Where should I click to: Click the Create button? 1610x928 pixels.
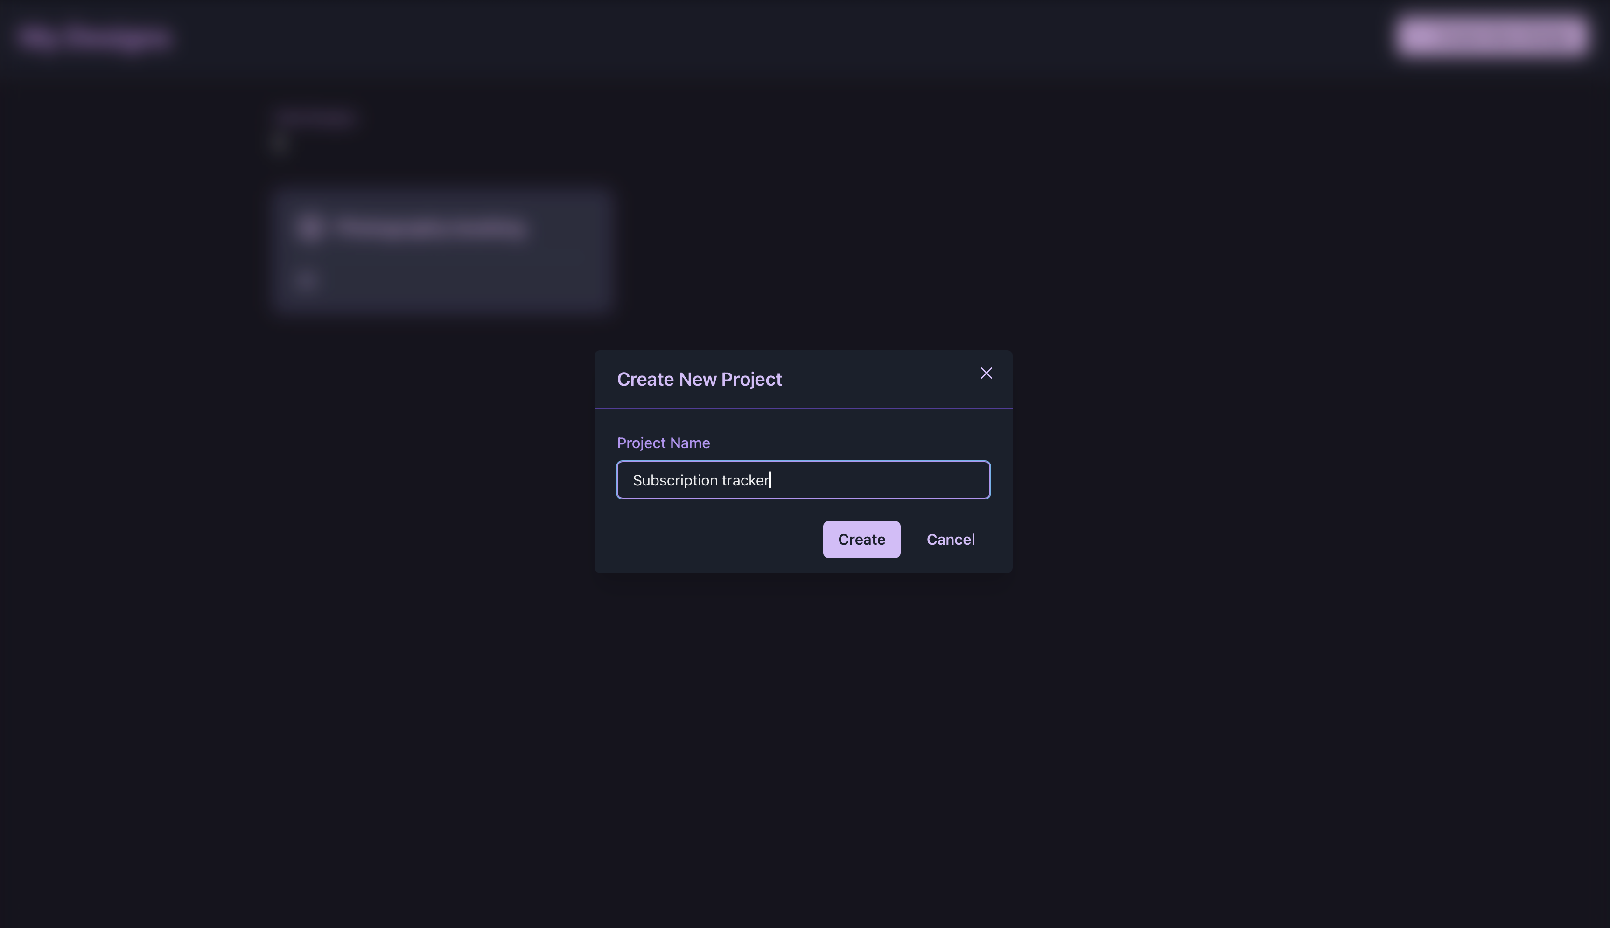coord(861,539)
